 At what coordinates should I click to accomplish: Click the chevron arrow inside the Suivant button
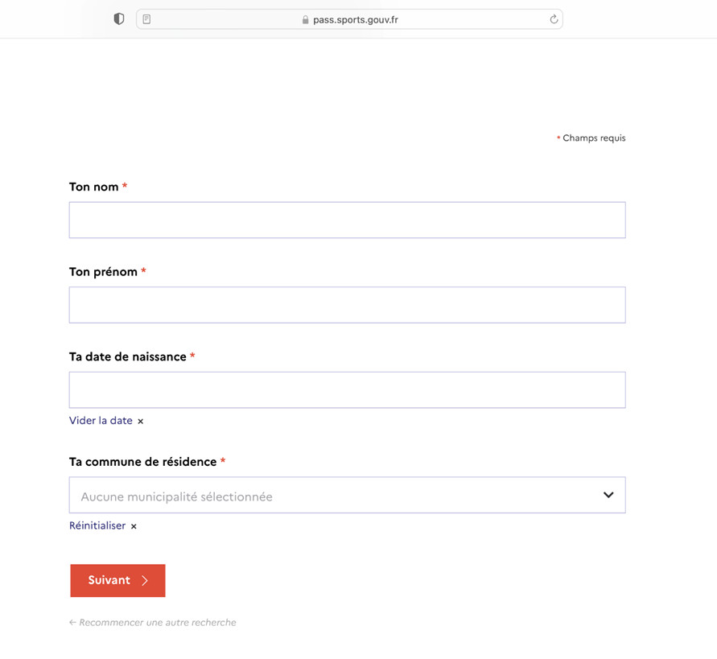coord(145,580)
